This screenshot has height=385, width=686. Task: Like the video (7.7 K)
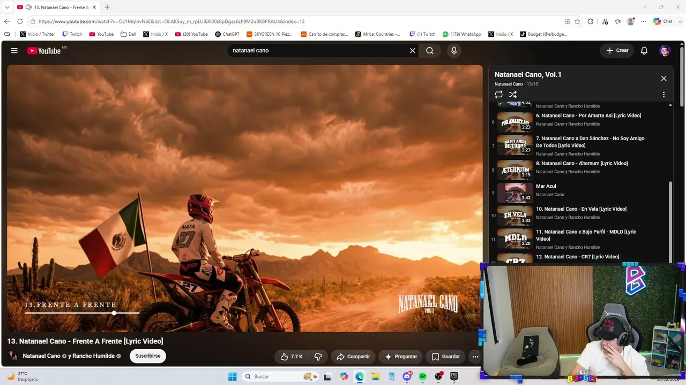pos(292,357)
